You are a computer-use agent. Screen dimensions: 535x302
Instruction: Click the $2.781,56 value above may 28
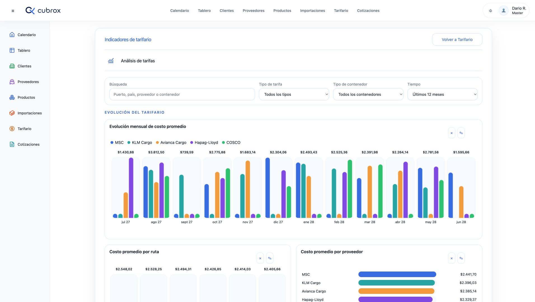point(431,152)
